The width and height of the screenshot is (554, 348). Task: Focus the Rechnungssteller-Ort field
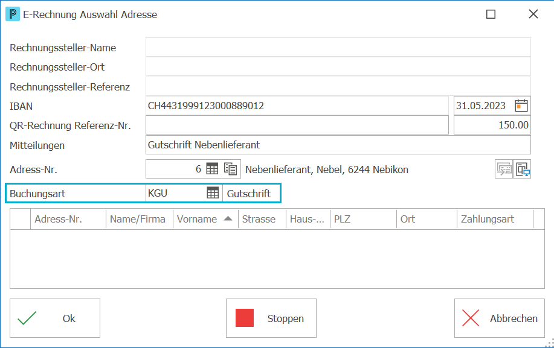(338, 66)
